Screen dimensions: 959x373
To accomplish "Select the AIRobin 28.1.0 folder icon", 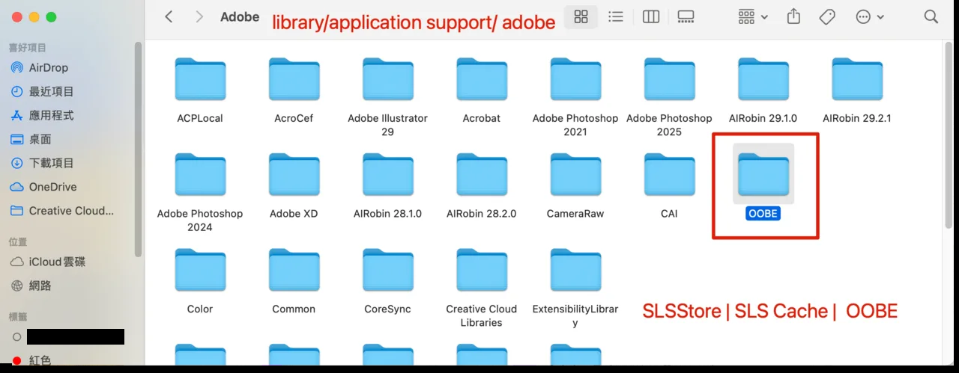I will pos(388,175).
